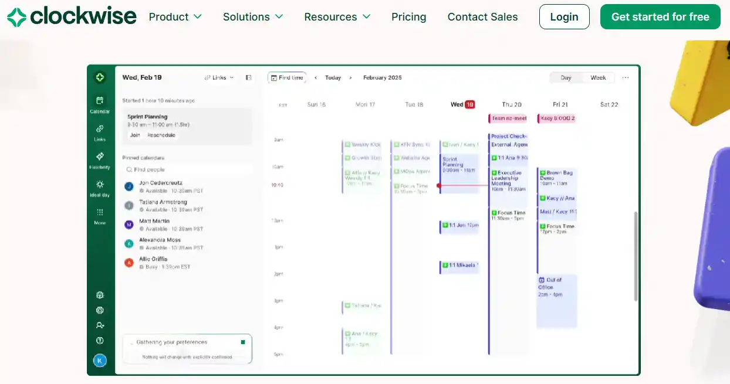This screenshot has width=730, height=384.
Task: Switch to Week view
Action: (598, 77)
